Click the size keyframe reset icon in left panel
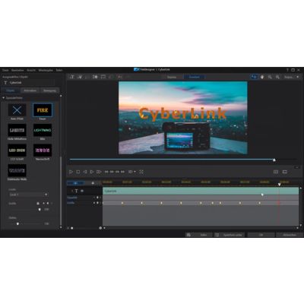This screenshot has height=304, width=304. [38, 203]
